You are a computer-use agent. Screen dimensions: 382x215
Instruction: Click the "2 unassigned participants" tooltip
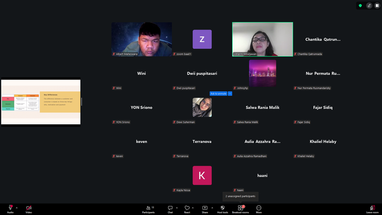tap(241, 196)
